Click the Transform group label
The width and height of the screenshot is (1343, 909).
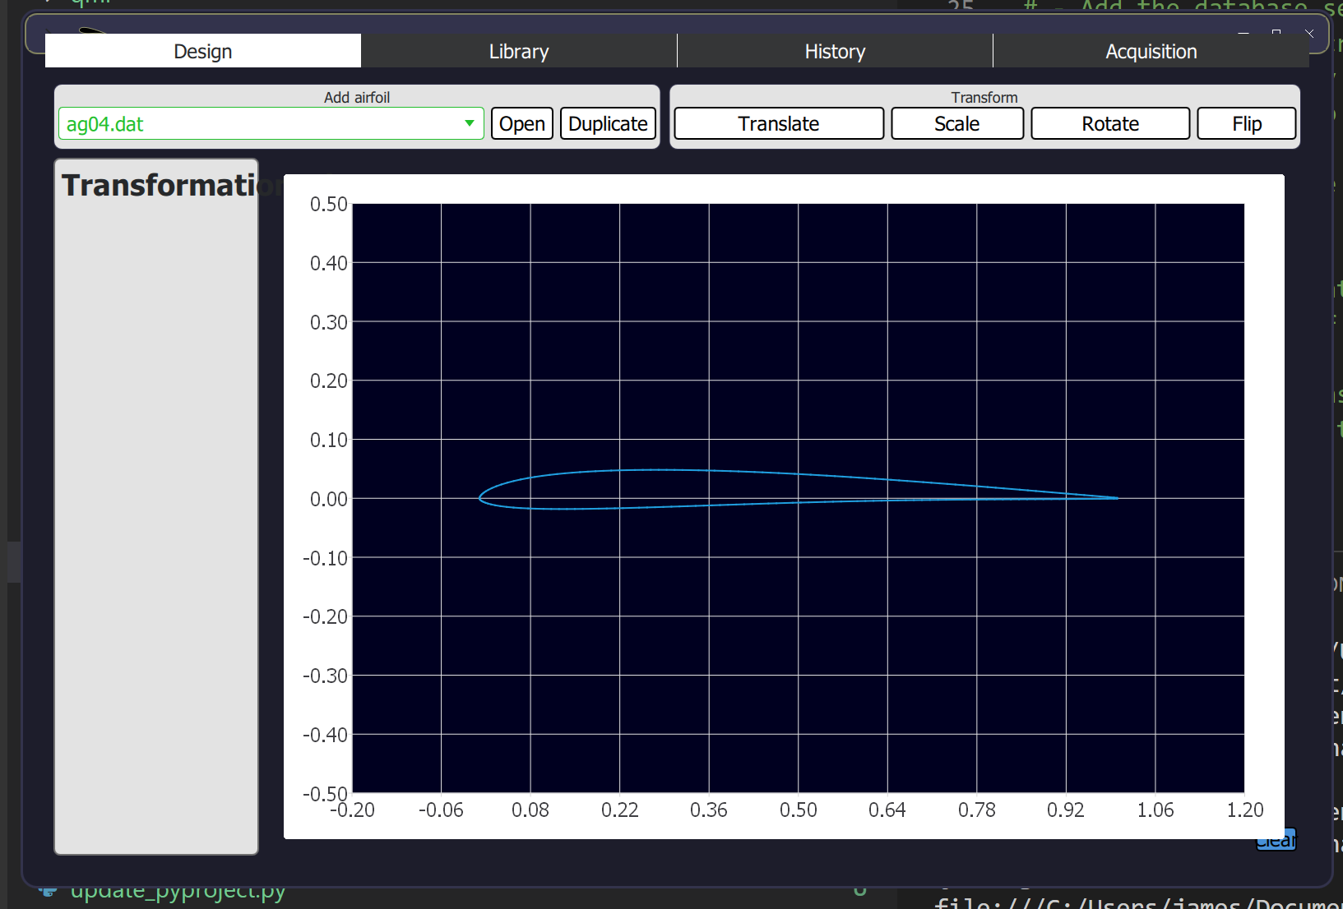click(984, 97)
